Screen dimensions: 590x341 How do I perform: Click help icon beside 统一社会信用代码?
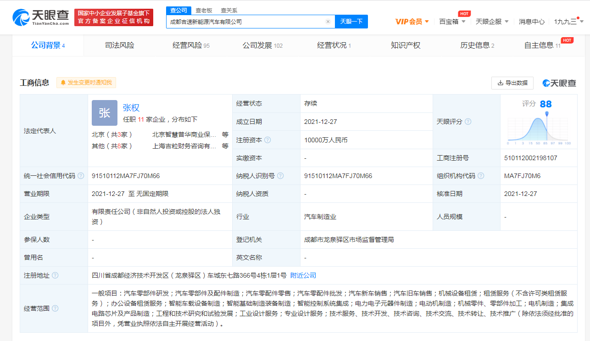click(x=81, y=176)
